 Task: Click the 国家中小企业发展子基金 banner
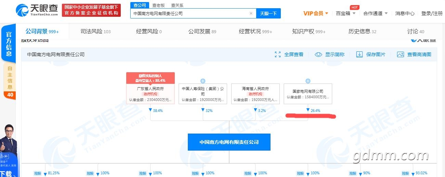[91, 10]
